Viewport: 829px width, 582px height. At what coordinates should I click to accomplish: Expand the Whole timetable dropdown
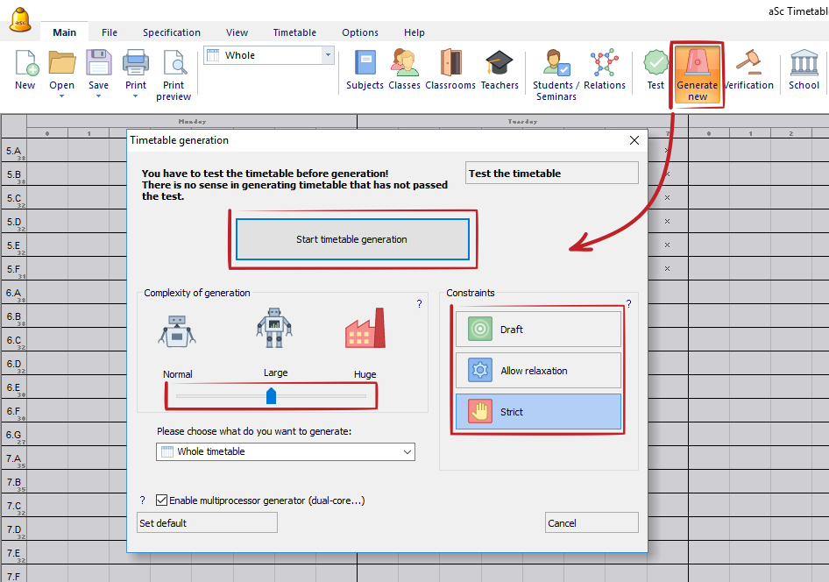[x=407, y=452]
